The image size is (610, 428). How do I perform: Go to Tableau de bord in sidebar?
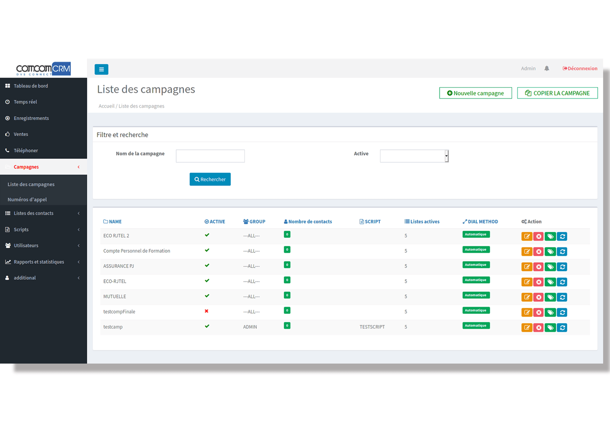(31, 86)
